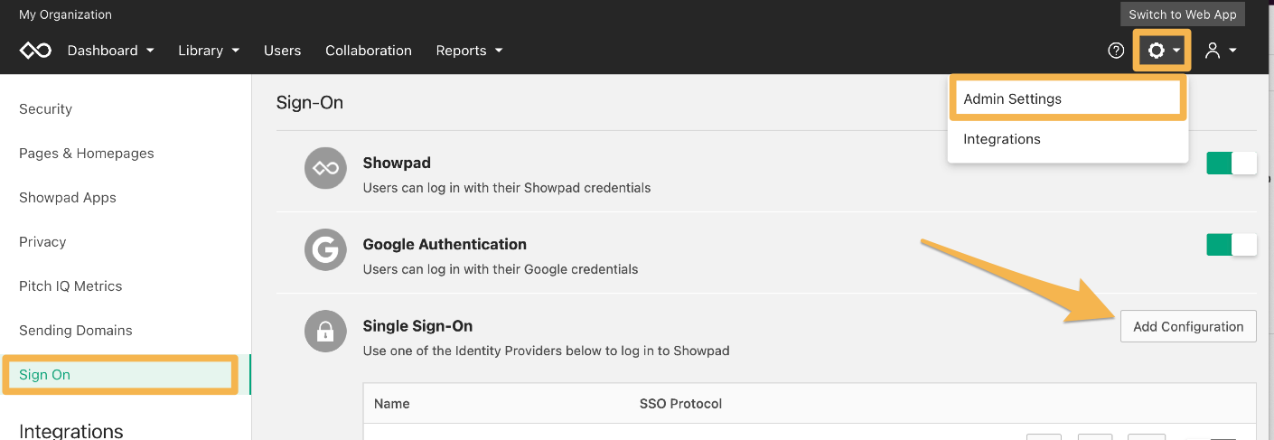Click the Google Authentication G icon
The width and height of the screenshot is (1274, 440).
point(326,249)
